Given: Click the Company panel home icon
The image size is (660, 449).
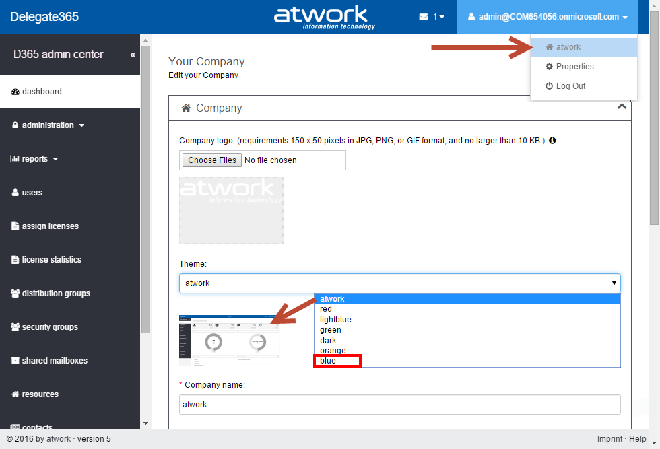Looking at the screenshot, I should tap(186, 108).
